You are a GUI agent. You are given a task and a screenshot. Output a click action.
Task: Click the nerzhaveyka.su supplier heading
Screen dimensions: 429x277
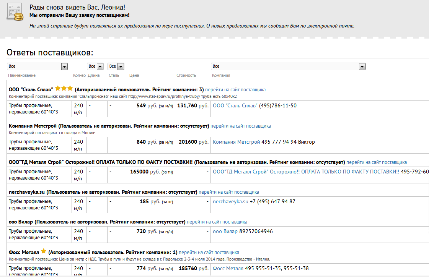[x=27, y=192]
